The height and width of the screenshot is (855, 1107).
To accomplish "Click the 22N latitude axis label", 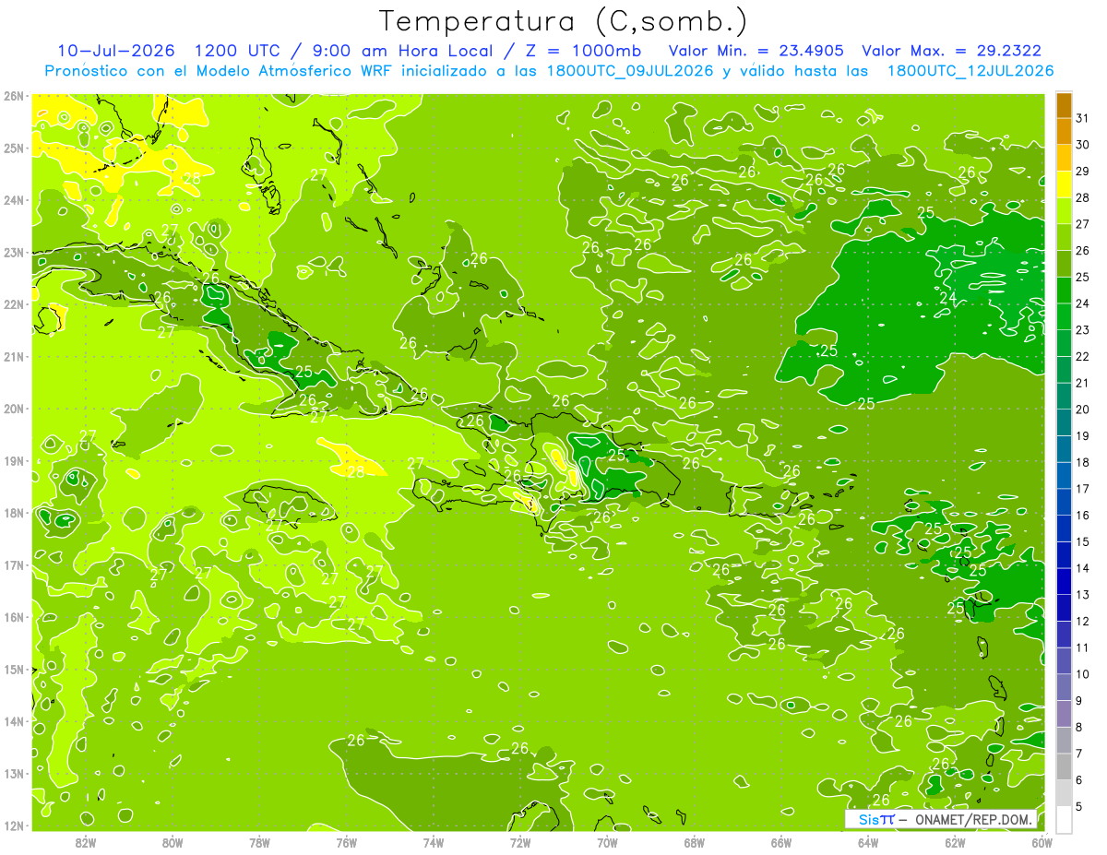I will pos(14,304).
